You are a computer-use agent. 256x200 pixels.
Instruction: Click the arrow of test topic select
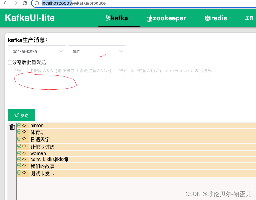click(121, 51)
